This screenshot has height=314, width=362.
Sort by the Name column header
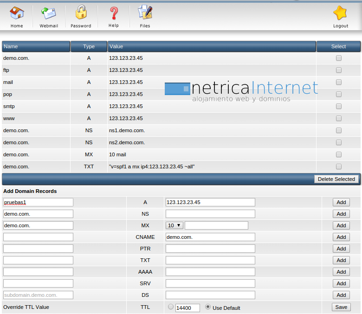click(36, 46)
